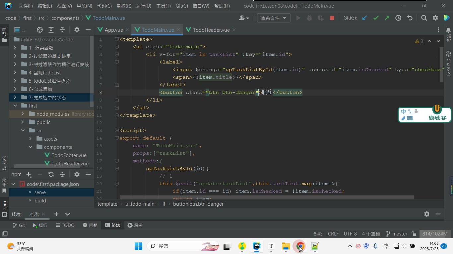Expand the assets folder
Screen dimensions: 453x254
tap(30, 139)
